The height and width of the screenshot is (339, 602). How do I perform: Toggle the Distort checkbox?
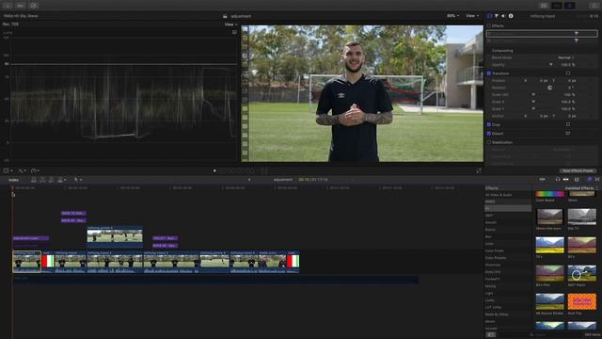click(x=489, y=134)
